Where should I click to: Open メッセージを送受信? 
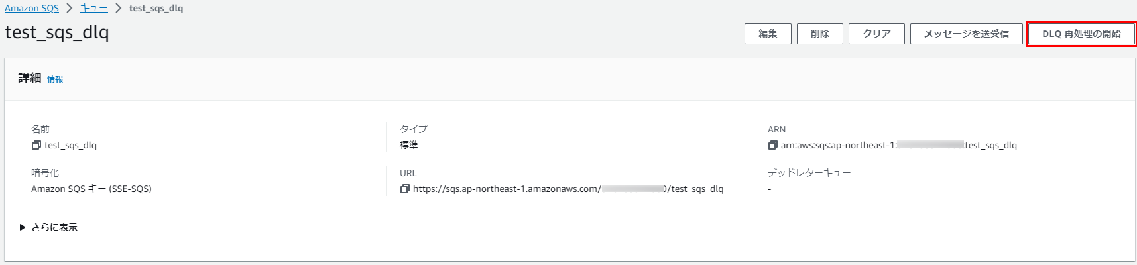click(967, 34)
